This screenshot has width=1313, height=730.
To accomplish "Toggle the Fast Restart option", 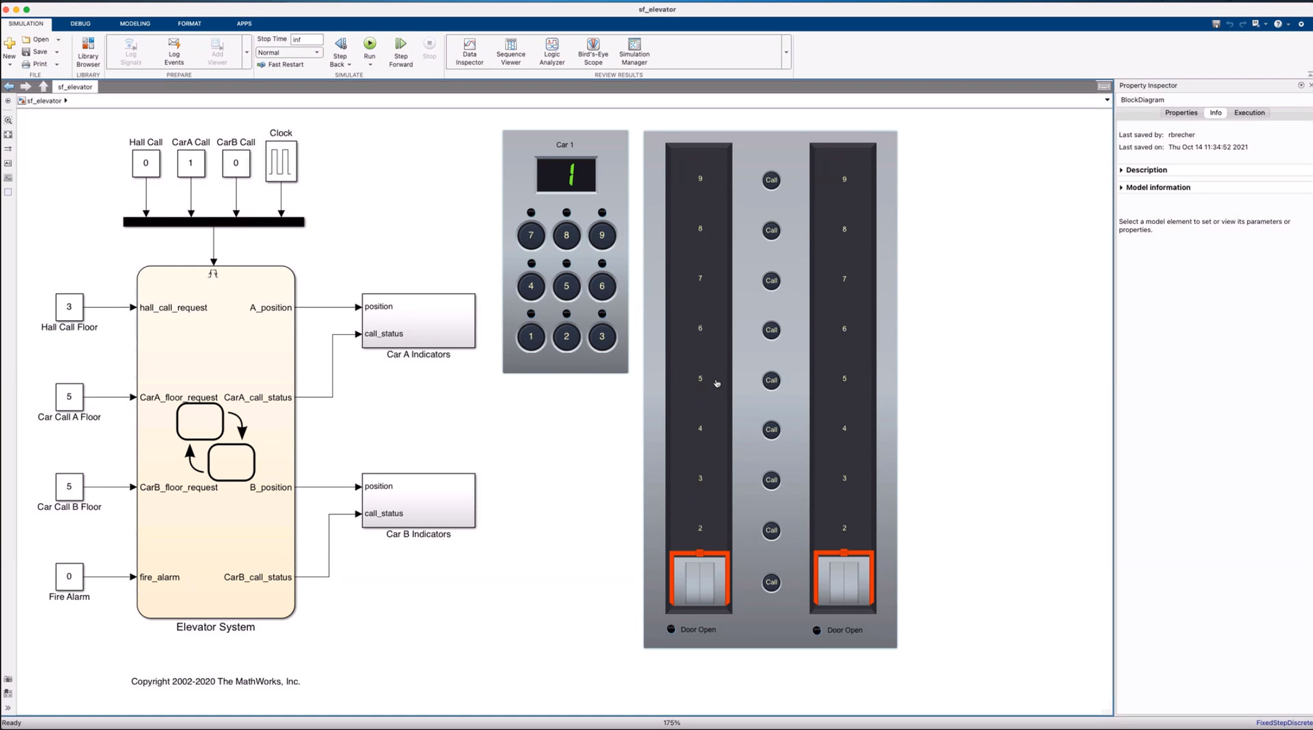I will tap(280, 64).
